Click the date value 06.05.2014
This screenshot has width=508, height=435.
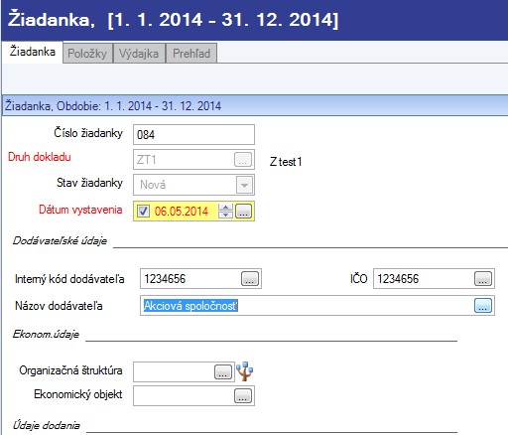point(182,212)
